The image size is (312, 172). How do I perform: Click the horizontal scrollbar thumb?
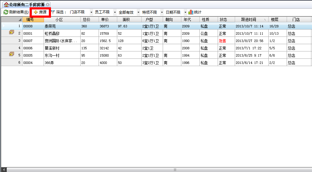pos(175,170)
